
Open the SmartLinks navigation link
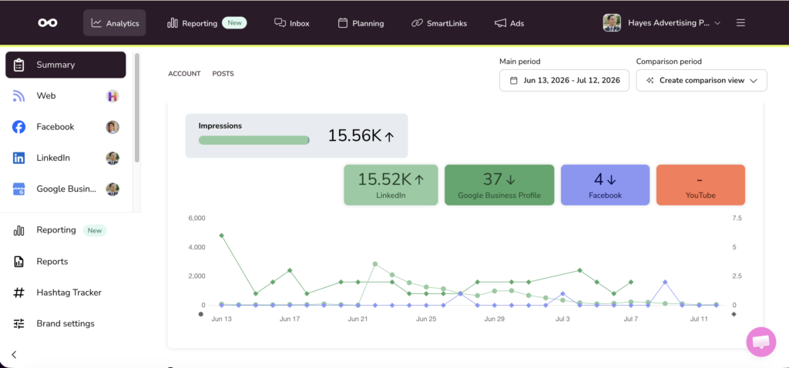439,23
